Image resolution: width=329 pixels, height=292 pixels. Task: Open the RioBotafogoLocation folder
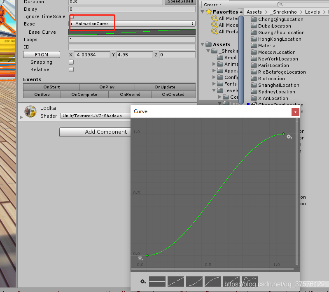pos(278,72)
